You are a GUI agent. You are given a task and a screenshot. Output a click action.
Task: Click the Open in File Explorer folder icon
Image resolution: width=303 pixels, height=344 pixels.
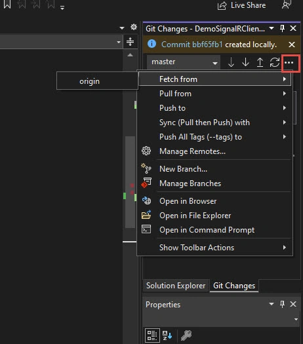tap(146, 215)
